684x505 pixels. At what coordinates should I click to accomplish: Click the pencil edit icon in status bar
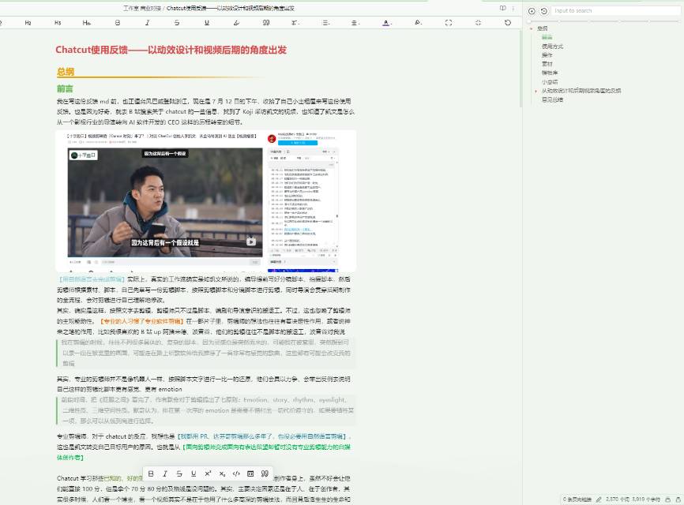pyautogui.click(x=599, y=499)
